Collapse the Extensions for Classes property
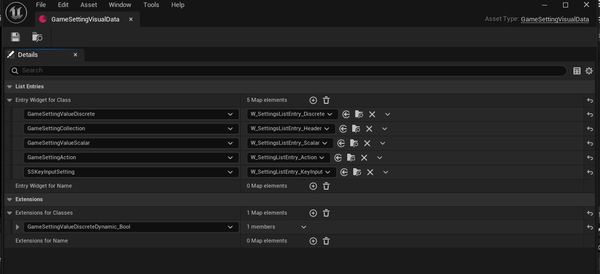Viewport: 600px width, 274px height. point(9,213)
